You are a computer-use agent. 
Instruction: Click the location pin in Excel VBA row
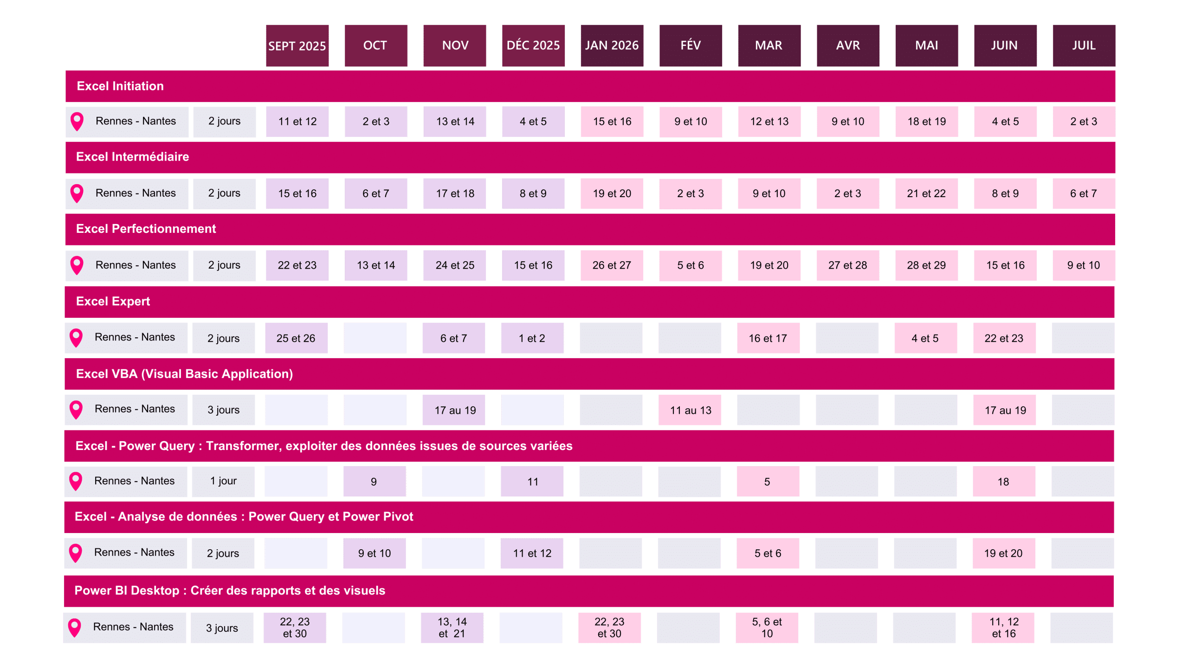coord(76,410)
